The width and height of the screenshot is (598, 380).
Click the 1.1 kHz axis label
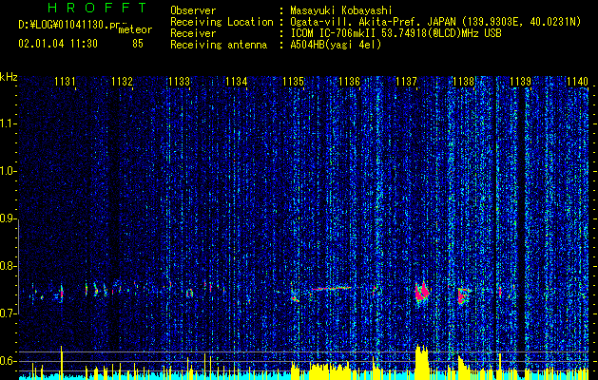[9, 123]
